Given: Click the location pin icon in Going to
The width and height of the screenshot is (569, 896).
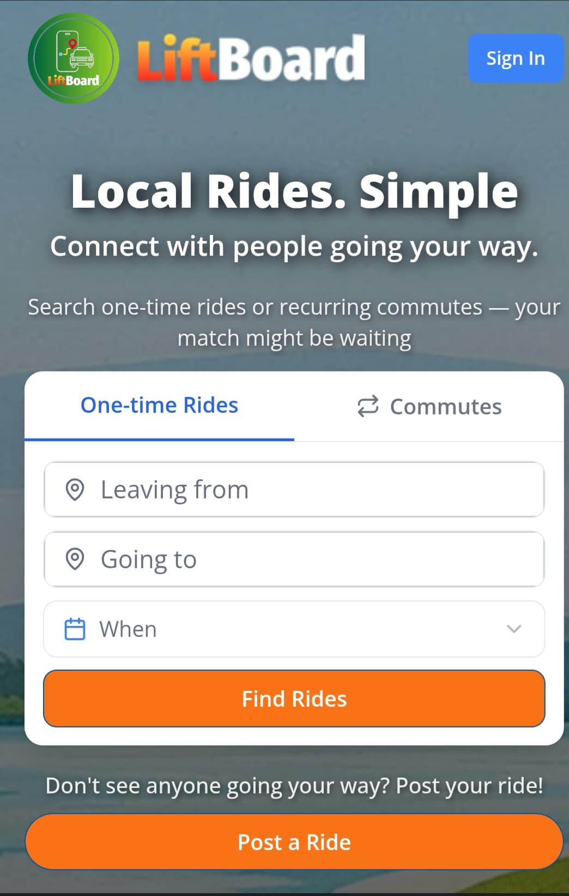Looking at the screenshot, I should (x=76, y=559).
